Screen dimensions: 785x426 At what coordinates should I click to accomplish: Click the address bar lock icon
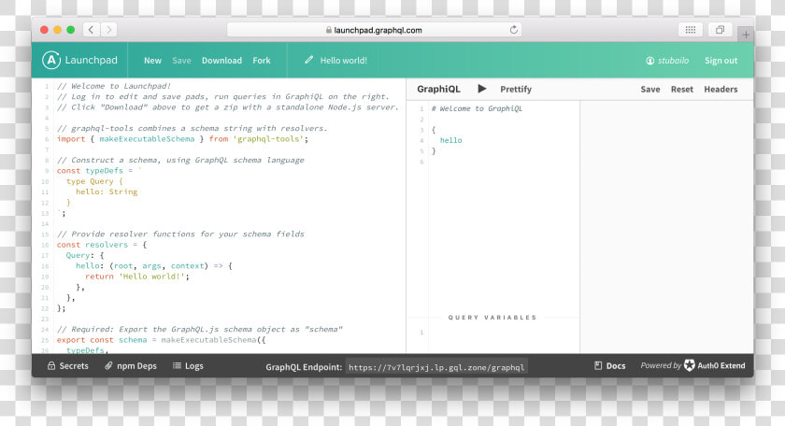pos(328,30)
